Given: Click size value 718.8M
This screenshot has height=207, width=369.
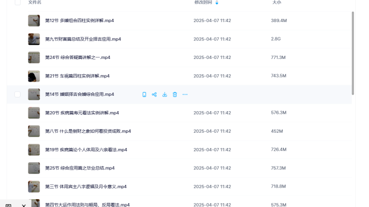Looking at the screenshot, I should tap(278, 186).
